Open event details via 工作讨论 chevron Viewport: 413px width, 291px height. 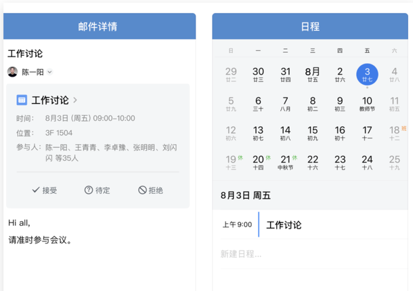[x=75, y=100]
